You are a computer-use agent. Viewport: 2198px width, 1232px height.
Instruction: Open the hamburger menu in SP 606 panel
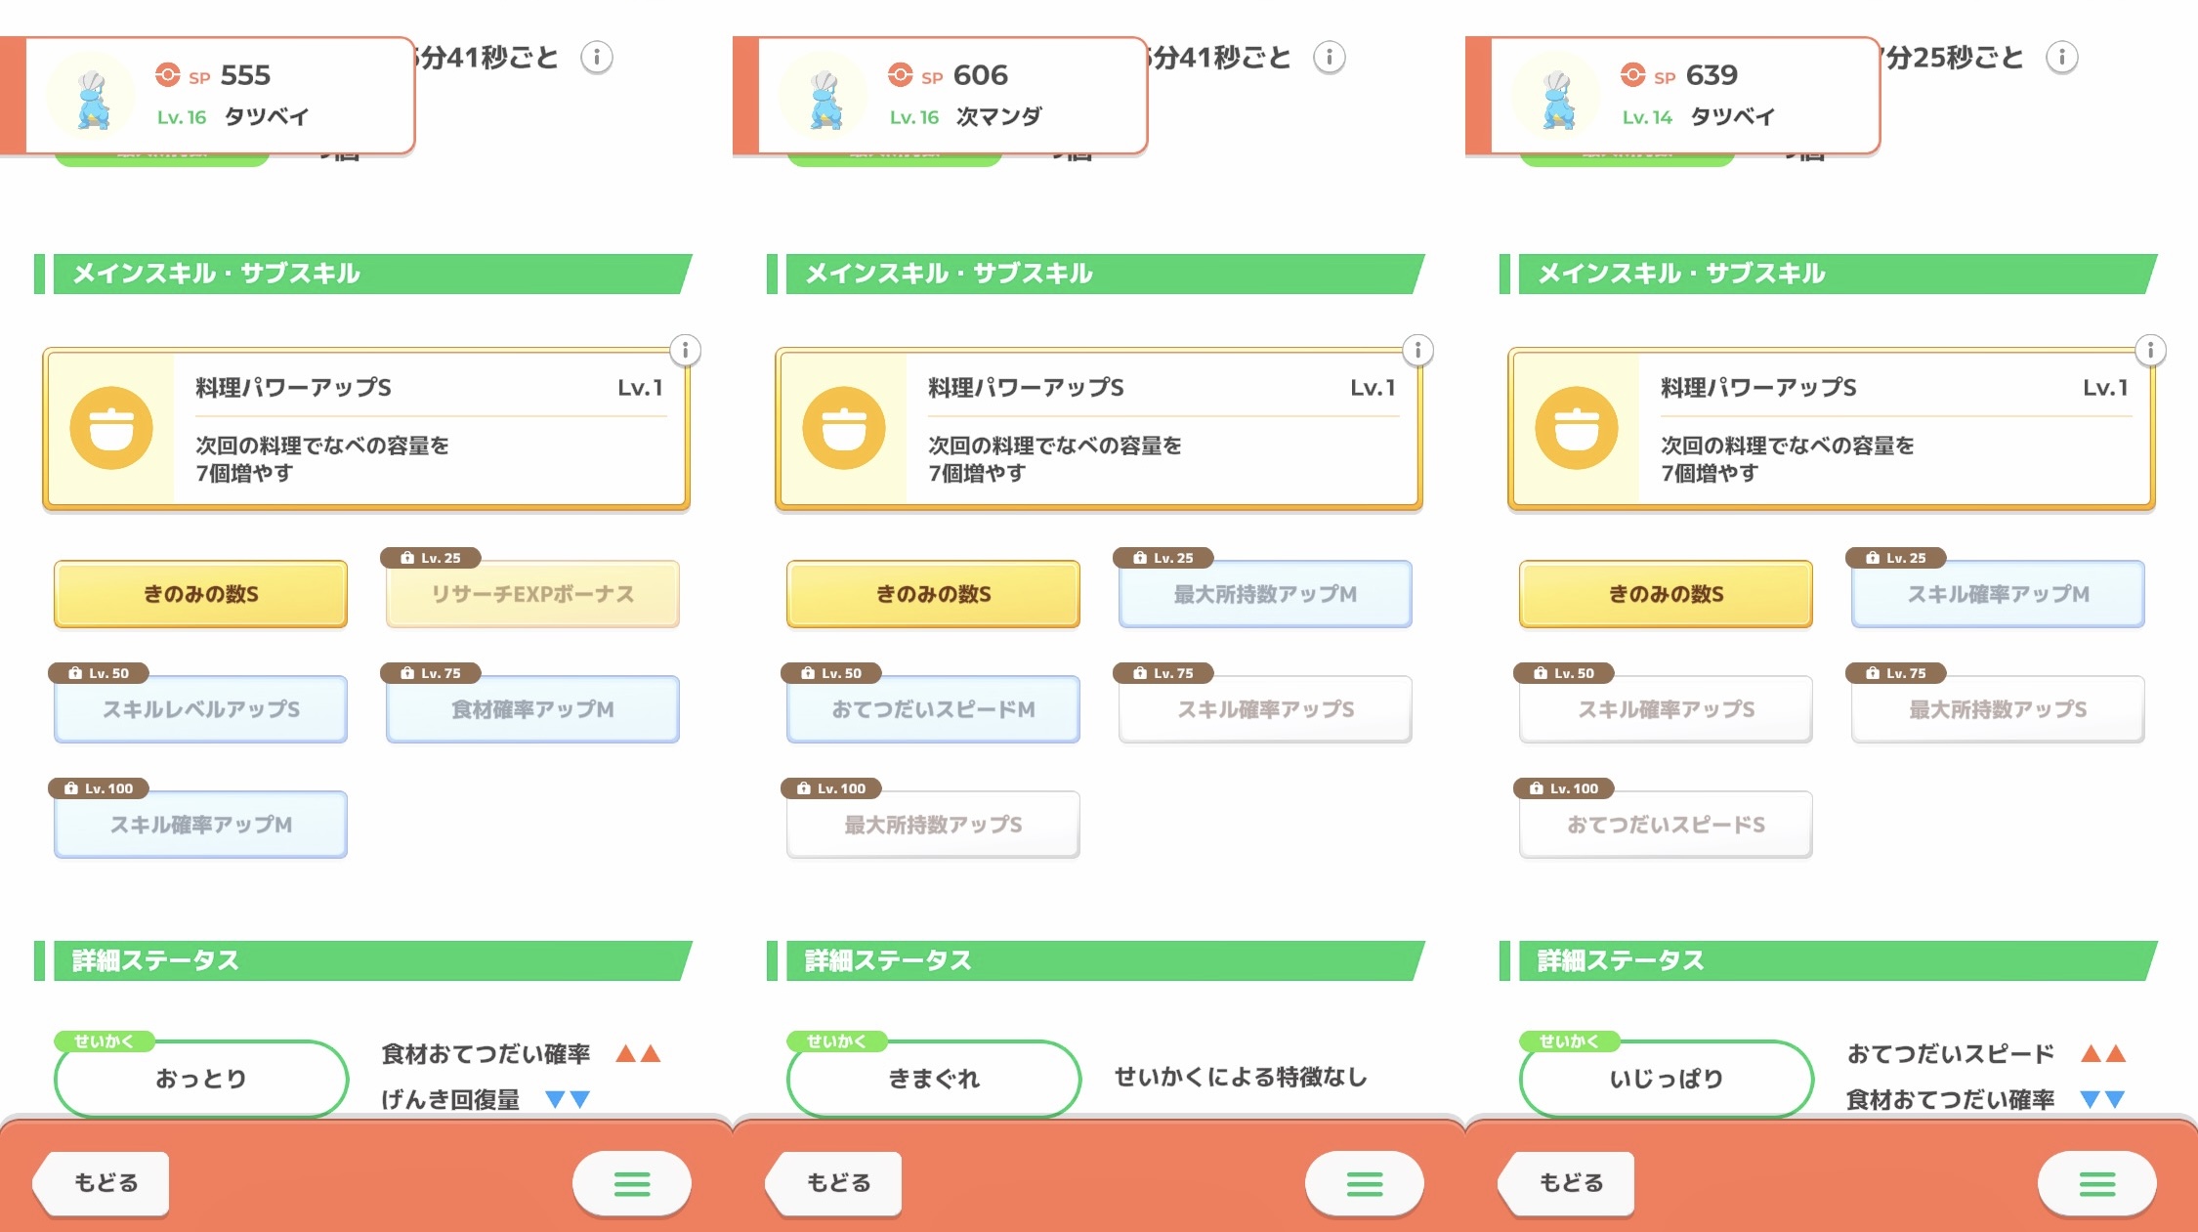(x=1364, y=1184)
